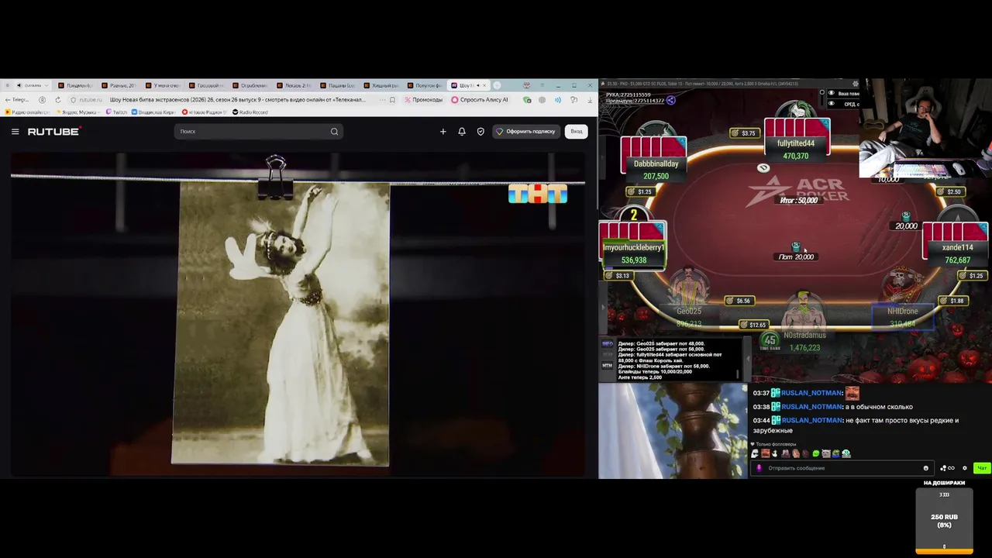Screen dimensions: 992x558
Task: Click emote picker smiley in chat input
Action: point(925,468)
